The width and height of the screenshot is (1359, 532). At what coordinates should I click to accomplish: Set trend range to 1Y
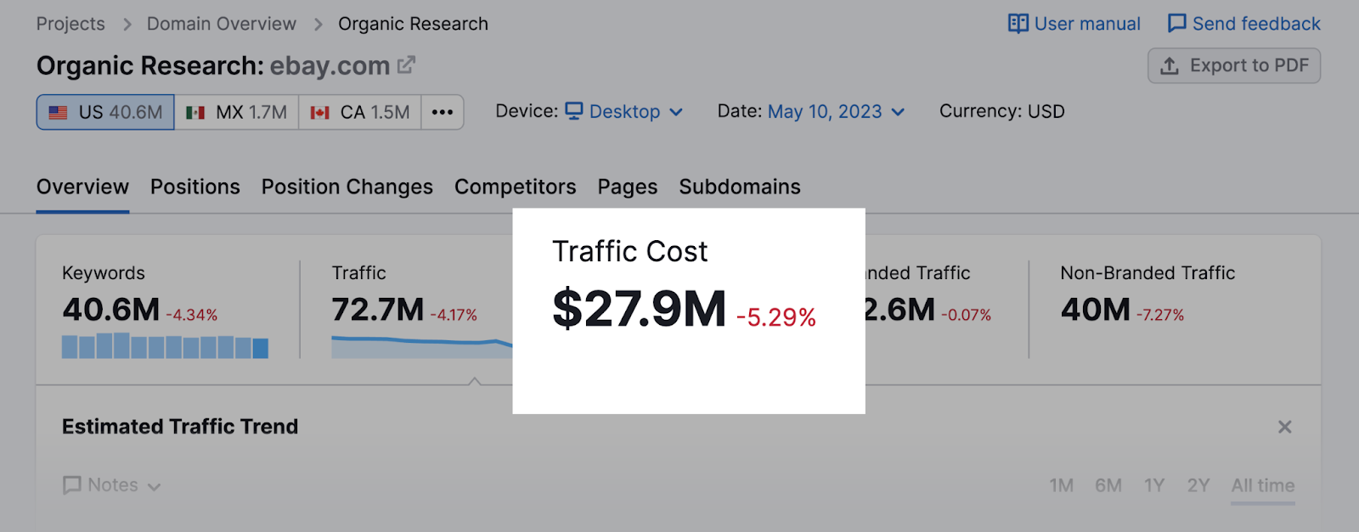point(1154,485)
